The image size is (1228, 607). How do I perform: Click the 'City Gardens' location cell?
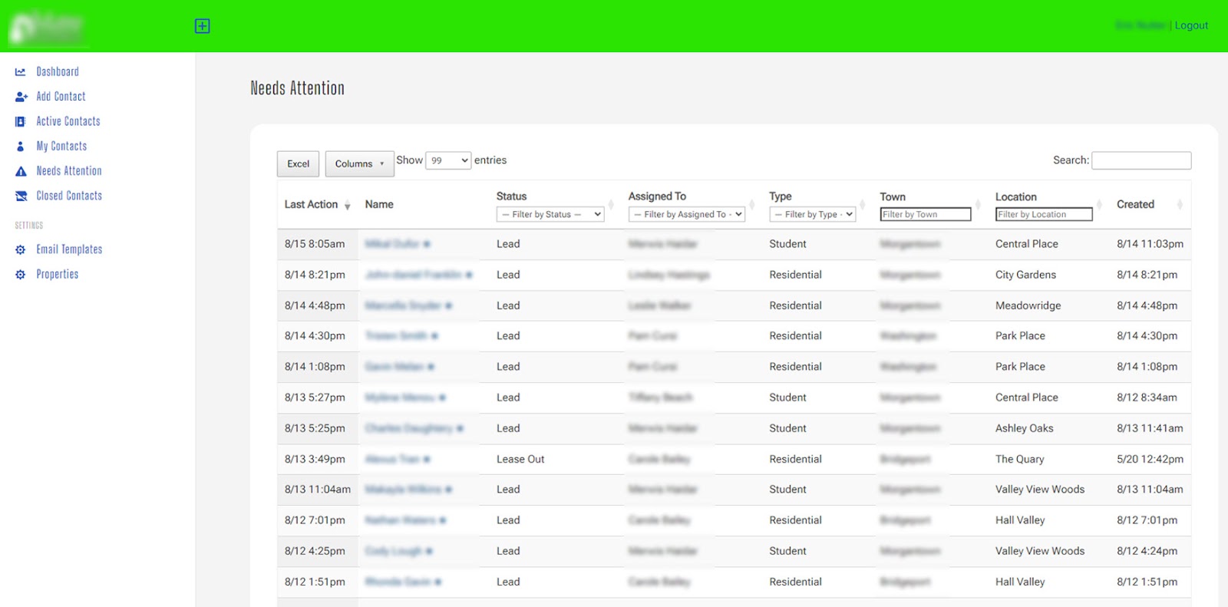point(1025,275)
